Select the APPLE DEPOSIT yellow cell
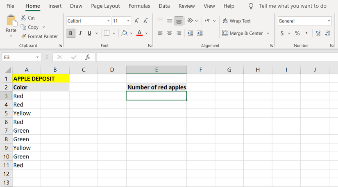Viewport: 338px width, 187px height. [41, 79]
